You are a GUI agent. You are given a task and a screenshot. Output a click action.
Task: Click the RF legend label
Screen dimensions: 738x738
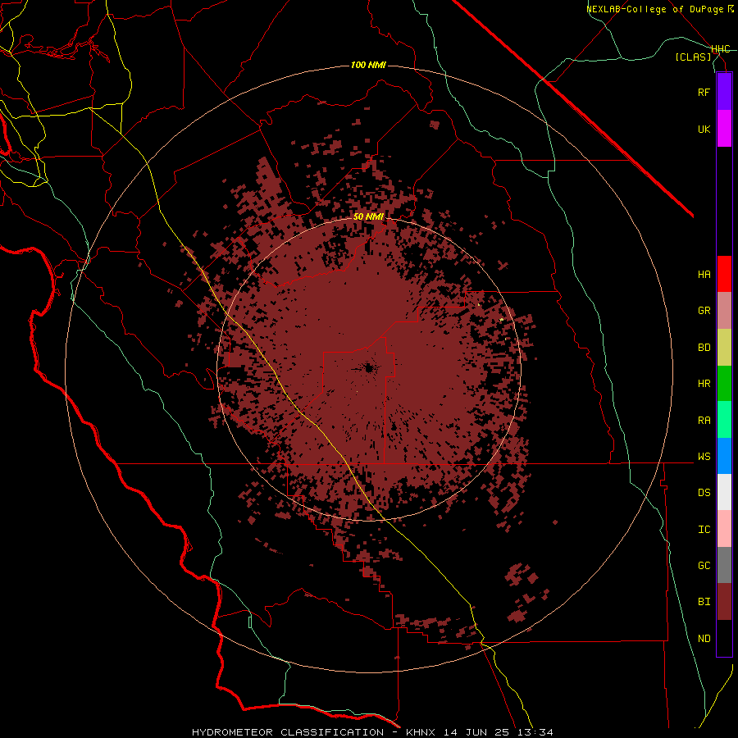coord(704,92)
